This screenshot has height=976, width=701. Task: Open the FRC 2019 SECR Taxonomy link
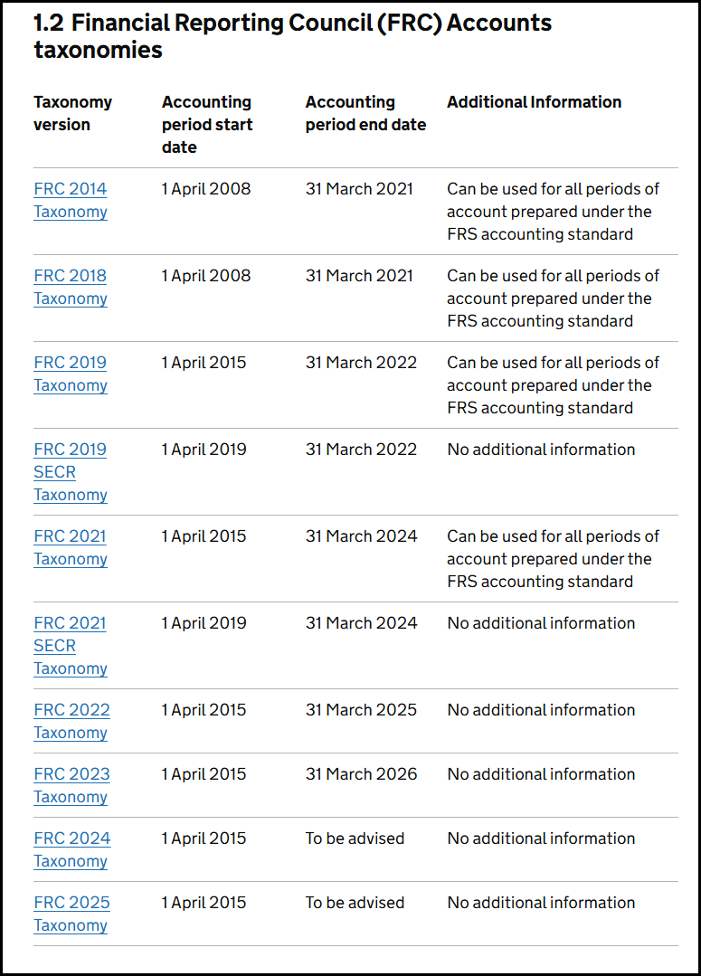click(x=71, y=472)
